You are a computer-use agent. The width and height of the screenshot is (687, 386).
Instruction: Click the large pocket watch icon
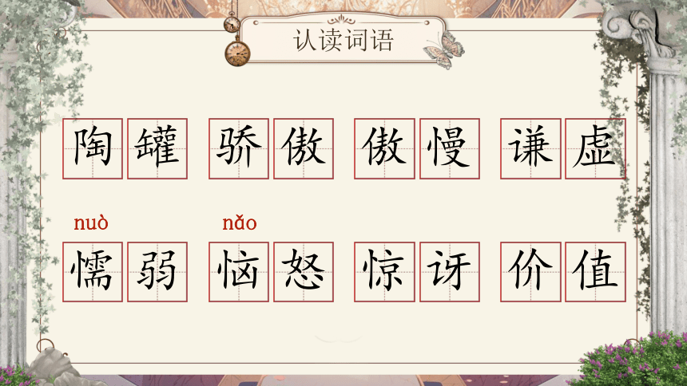[x=237, y=53]
